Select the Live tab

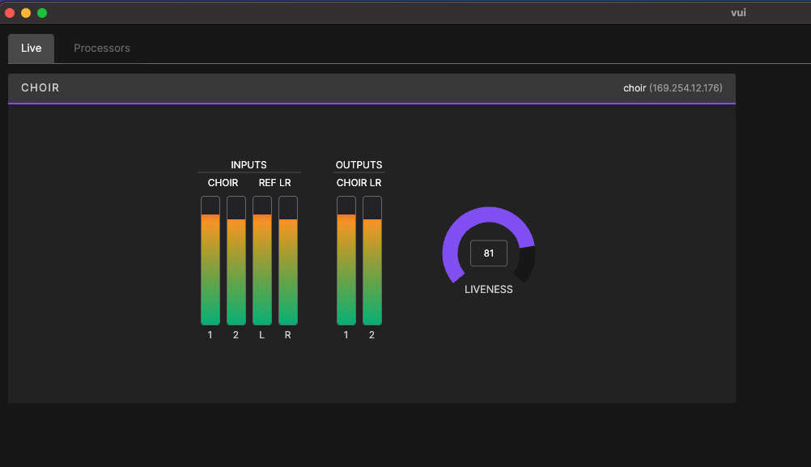click(x=31, y=49)
